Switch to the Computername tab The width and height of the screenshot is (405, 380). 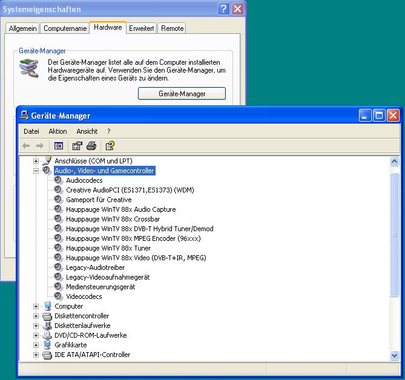pyautogui.click(x=65, y=28)
